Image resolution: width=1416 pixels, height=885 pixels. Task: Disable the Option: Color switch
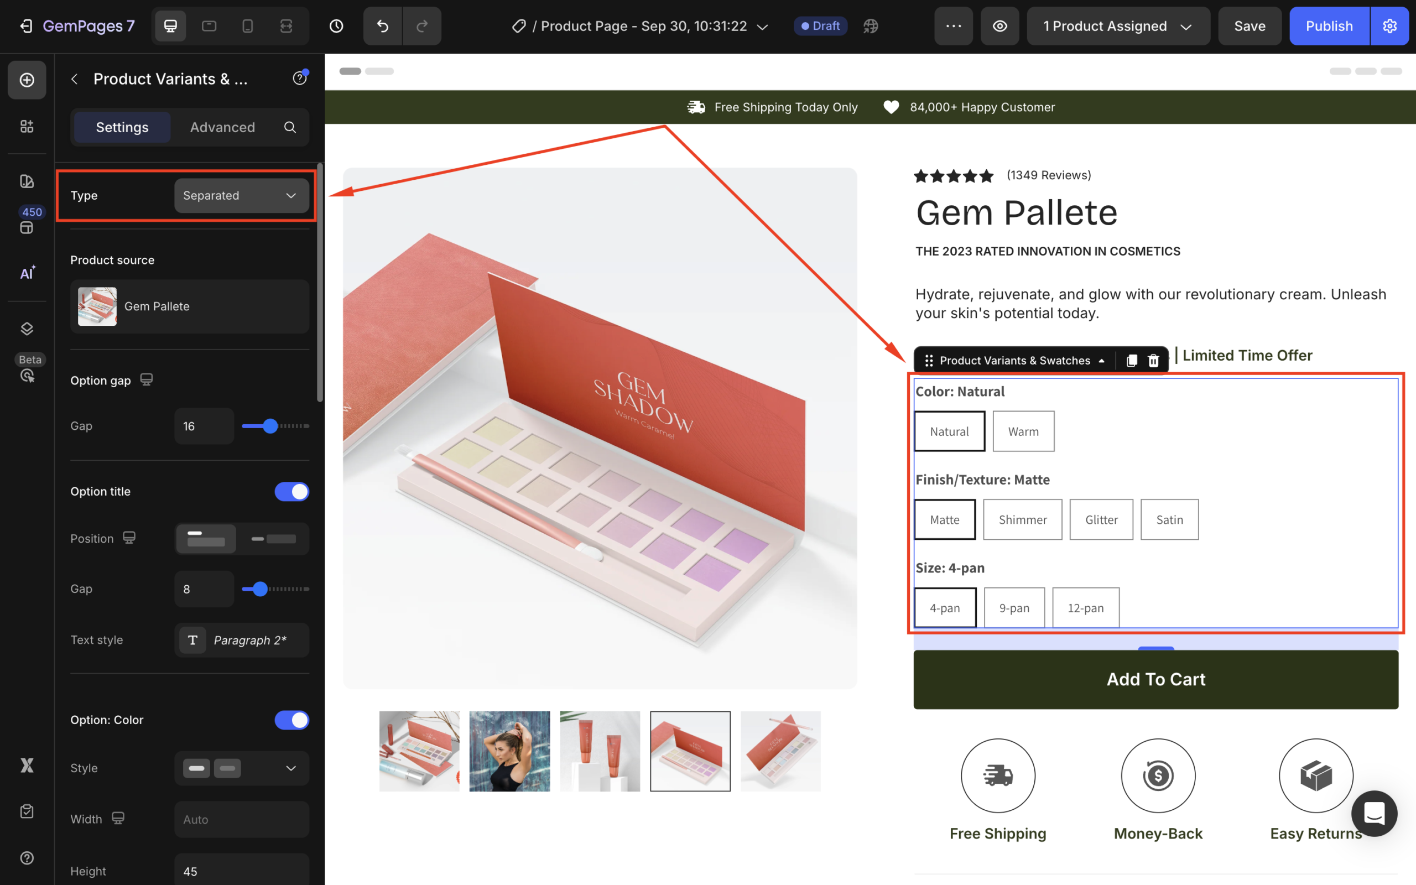291,720
